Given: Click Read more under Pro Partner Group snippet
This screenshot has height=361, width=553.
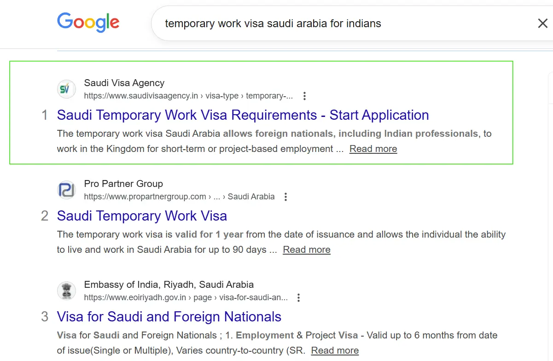Looking at the screenshot, I should tap(307, 250).
